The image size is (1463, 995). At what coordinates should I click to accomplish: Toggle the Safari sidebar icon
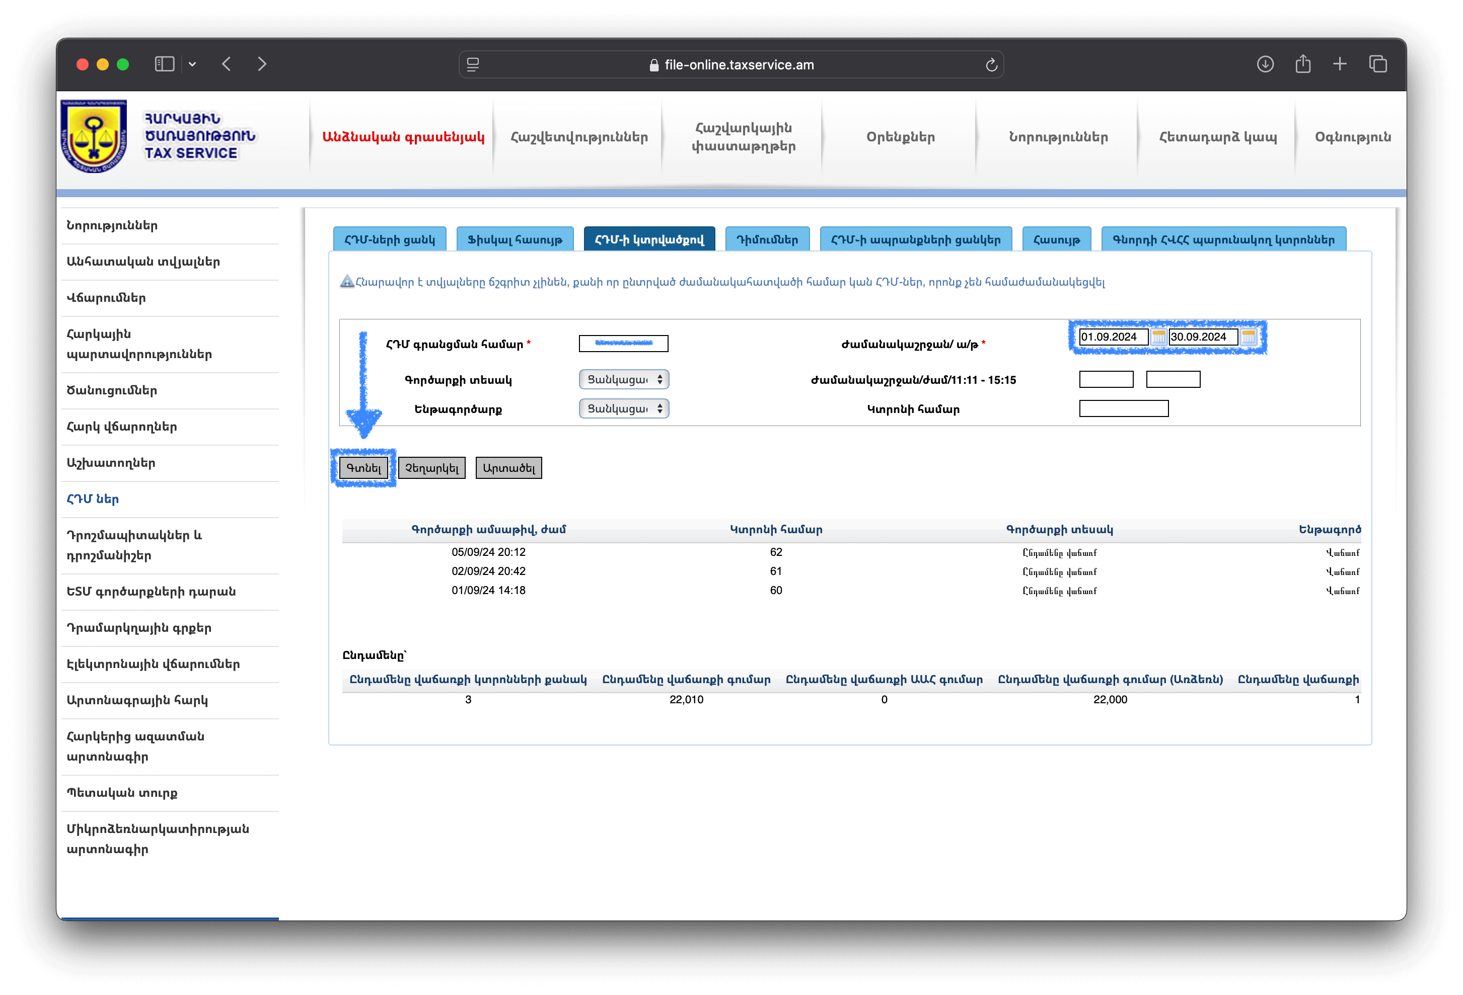pos(164,64)
